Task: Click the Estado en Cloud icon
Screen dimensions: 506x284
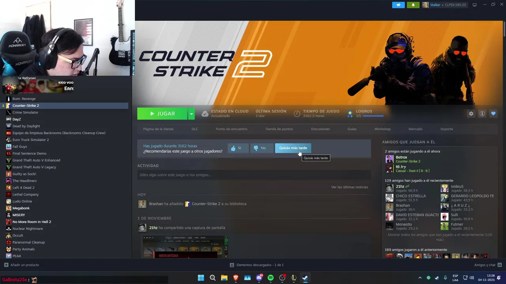Action: pos(205,114)
